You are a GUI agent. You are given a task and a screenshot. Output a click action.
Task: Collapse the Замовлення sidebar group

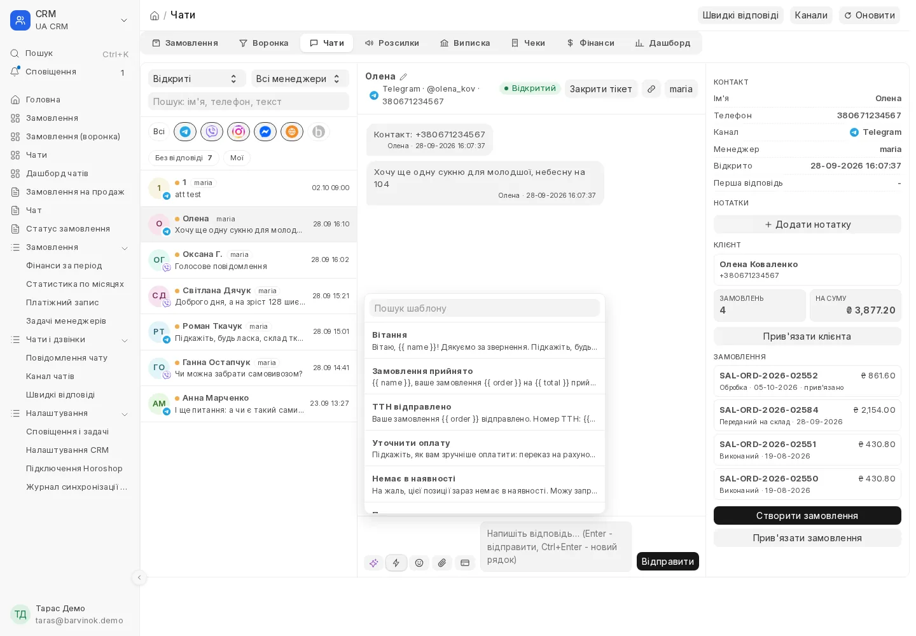pos(125,248)
